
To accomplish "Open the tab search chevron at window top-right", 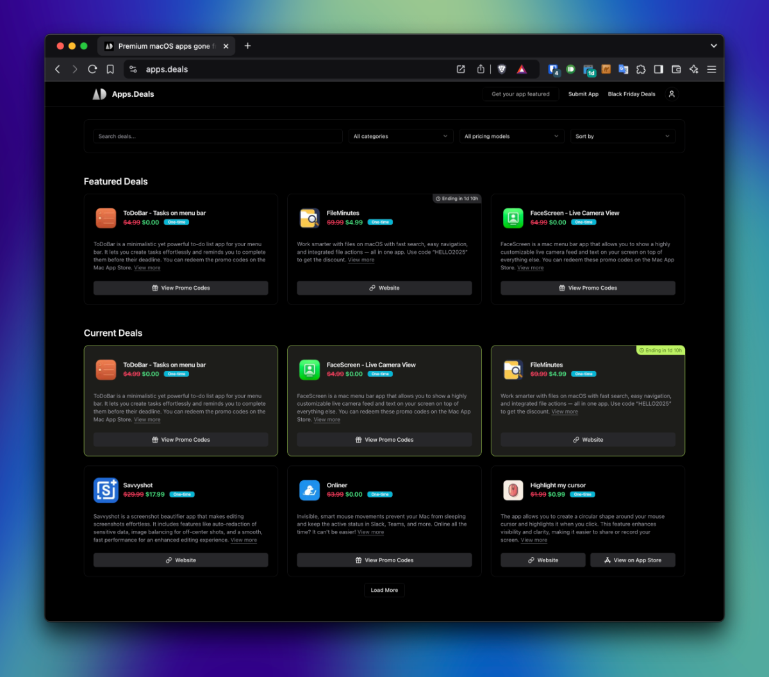I will (x=713, y=46).
